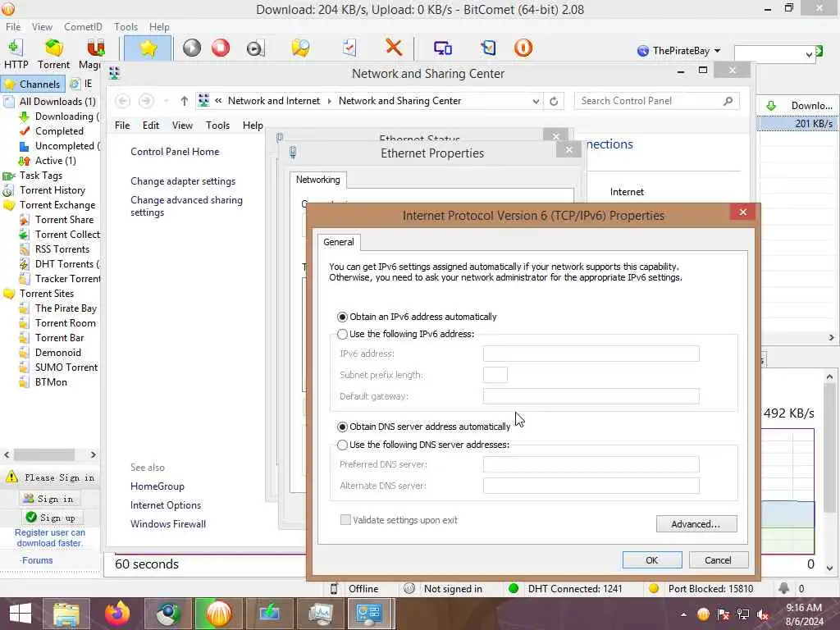Open Change adapter settings link
The height and width of the screenshot is (630, 840).
(x=183, y=181)
